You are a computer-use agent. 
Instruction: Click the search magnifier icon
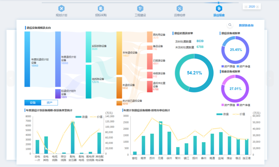[230, 25]
